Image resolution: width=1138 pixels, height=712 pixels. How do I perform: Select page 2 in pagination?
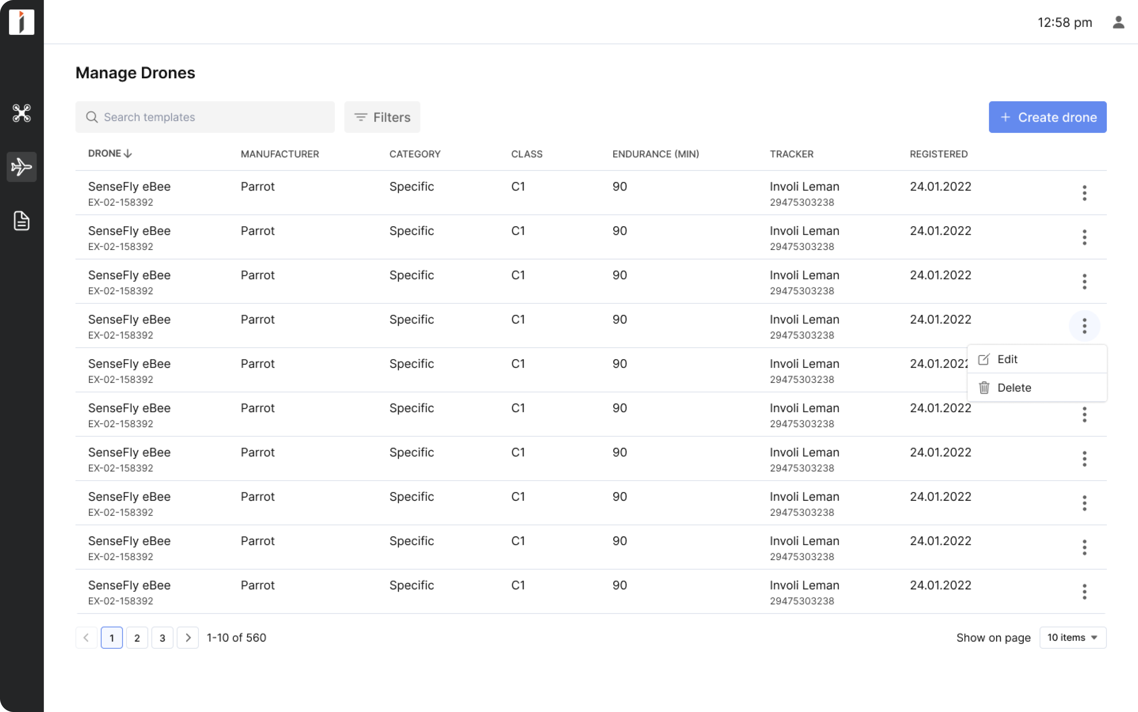[x=137, y=638]
